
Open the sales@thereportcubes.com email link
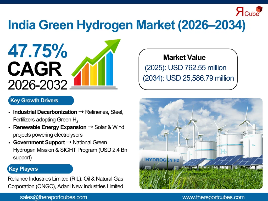[x=53, y=197]
